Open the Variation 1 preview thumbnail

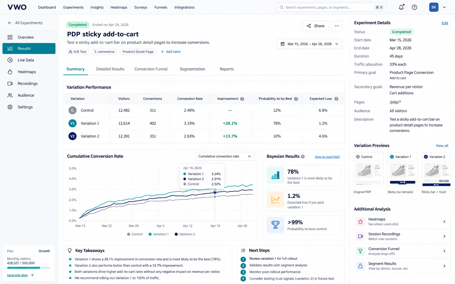coord(402,170)
